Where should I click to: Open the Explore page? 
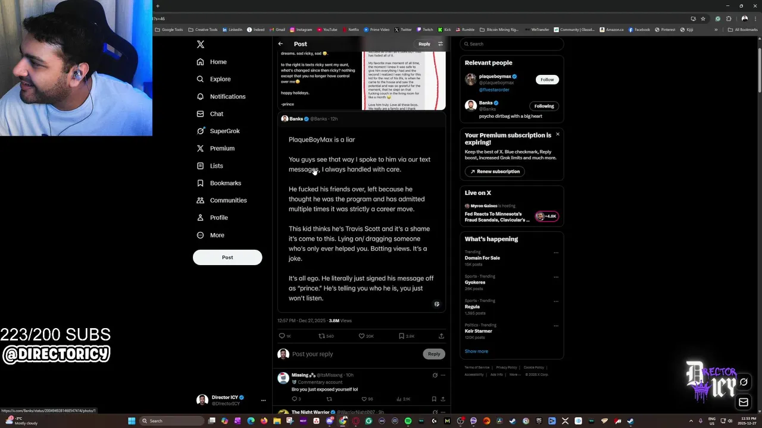(x=214, y=79)
